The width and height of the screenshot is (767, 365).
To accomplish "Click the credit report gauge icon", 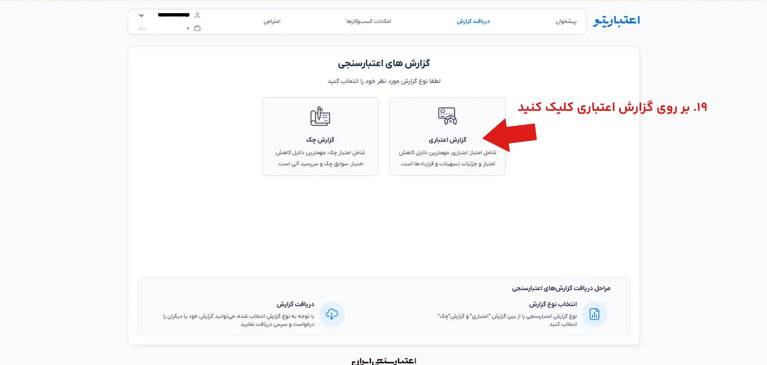I will pyautogui.click(x=447, y=116).
